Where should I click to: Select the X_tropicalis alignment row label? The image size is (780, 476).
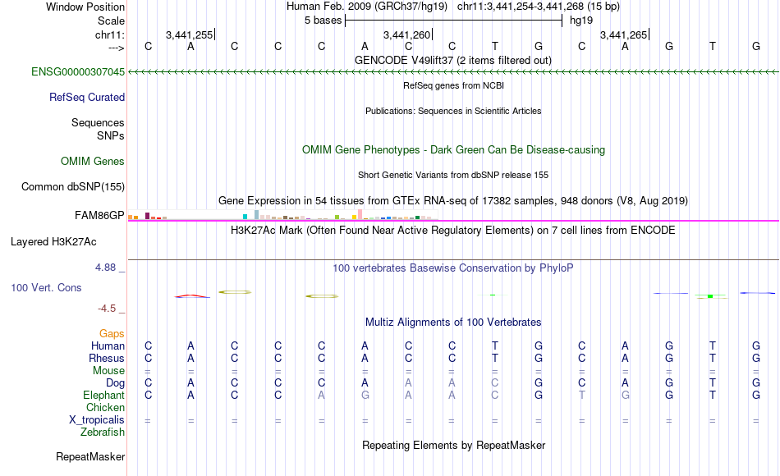coord(97,420)
